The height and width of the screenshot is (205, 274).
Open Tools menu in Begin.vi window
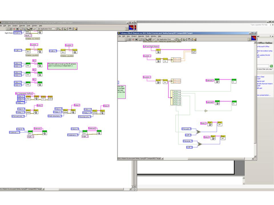point(28,26)
